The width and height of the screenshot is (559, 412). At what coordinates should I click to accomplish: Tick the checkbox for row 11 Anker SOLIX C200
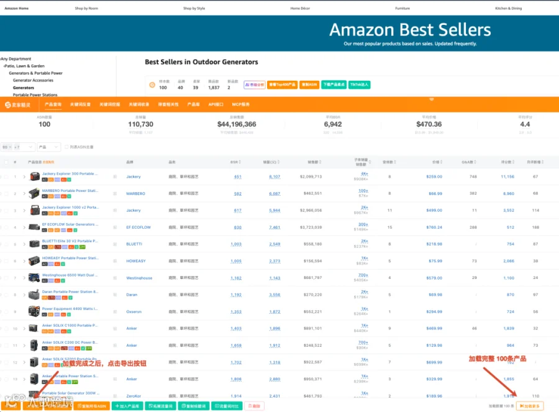(6, 346)
